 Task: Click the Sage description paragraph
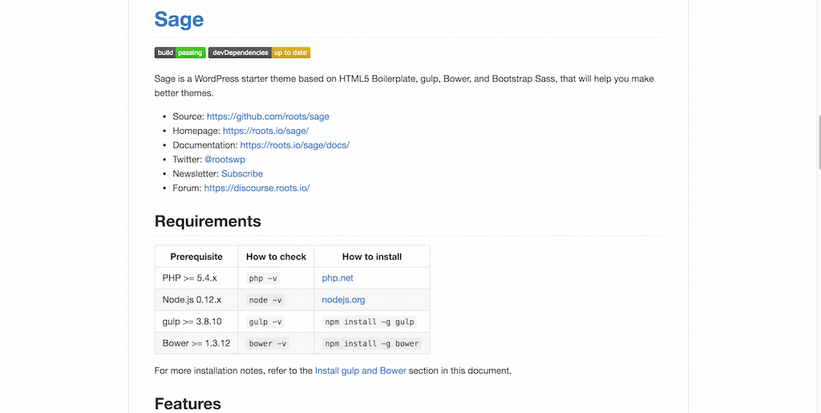(404, 86)
